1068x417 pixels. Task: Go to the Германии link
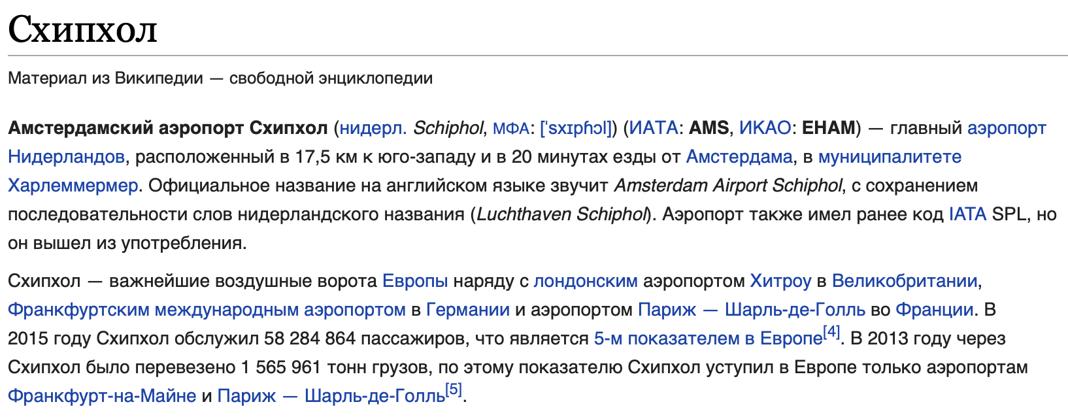[467, 310]
